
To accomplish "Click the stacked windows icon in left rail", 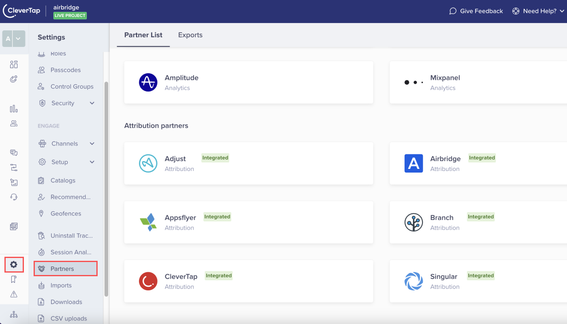I will click(x=14, y=226).
